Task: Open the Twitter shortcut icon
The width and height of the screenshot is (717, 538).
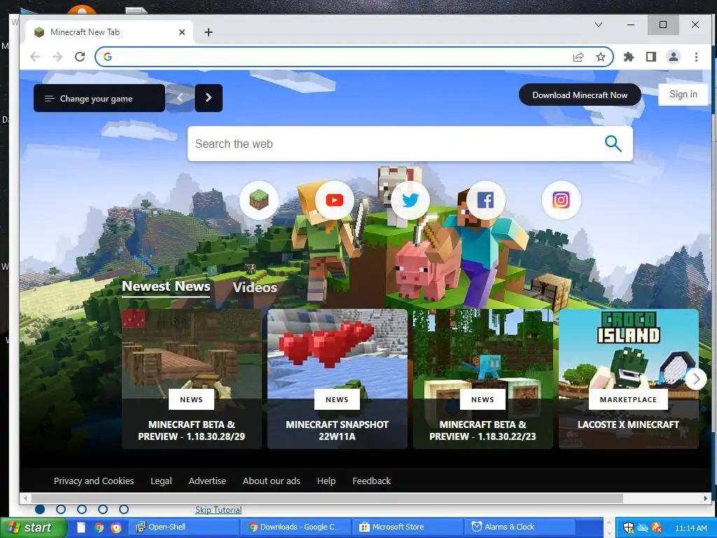Action: [410, 200]
